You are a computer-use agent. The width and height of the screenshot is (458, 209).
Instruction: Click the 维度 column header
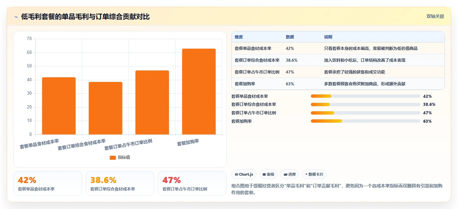click(239, 37)
